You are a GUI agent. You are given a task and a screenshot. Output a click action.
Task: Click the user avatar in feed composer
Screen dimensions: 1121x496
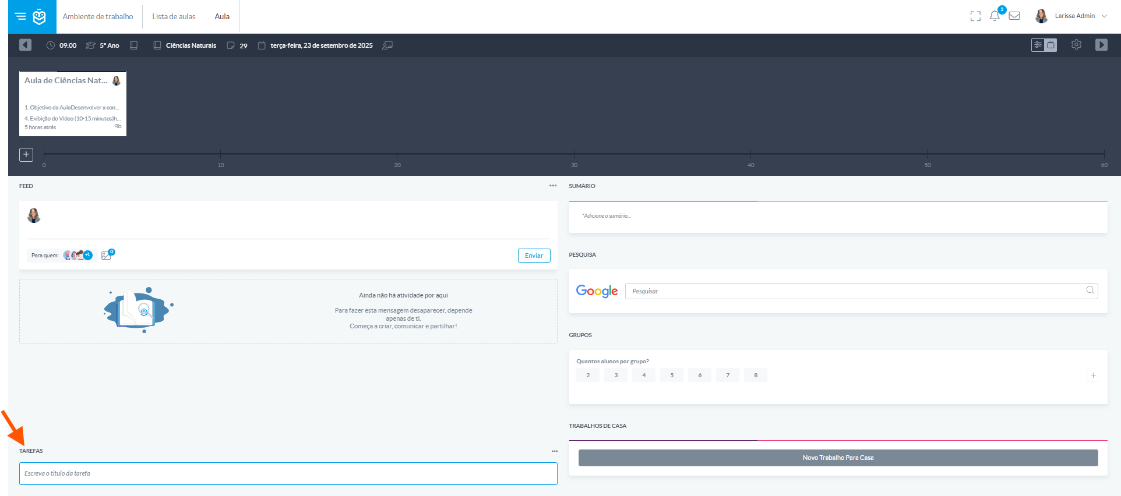click(x=34, y=216)
